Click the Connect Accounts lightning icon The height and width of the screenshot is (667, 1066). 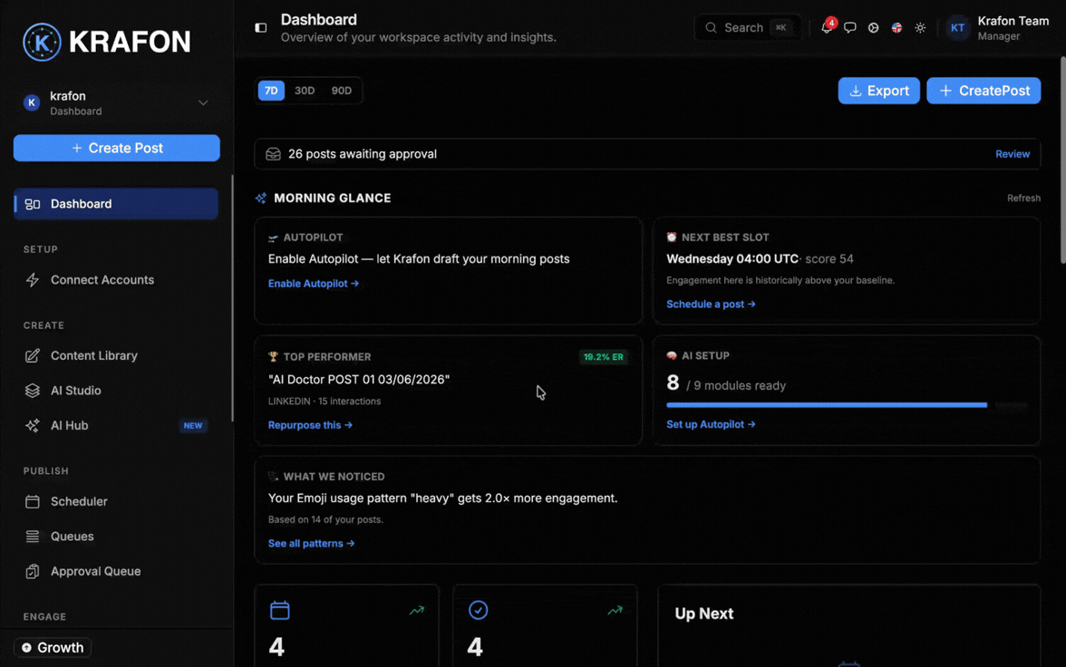click(x=32, y=280)
